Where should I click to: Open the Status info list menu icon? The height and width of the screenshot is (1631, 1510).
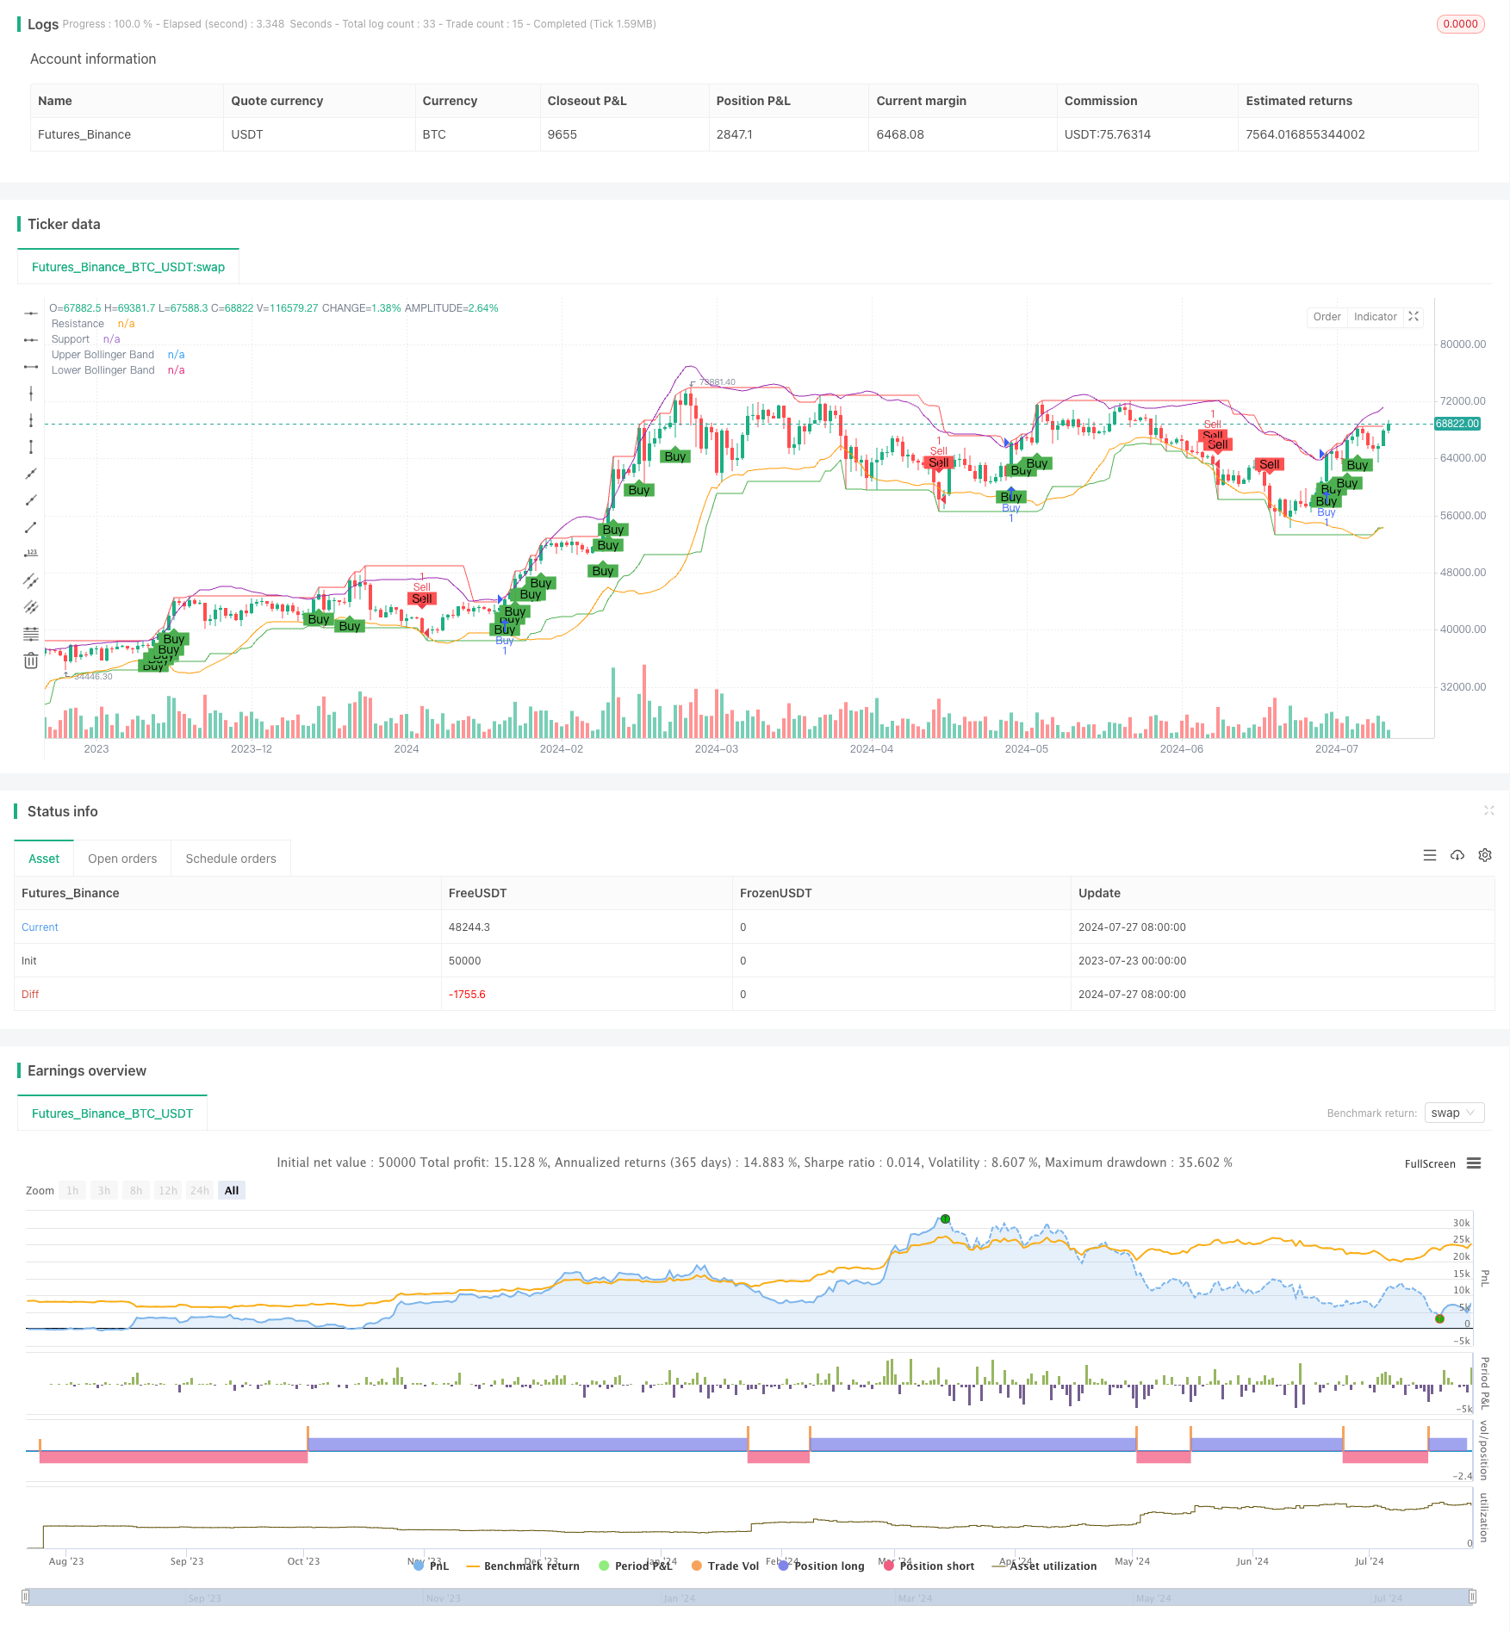point(1430,855)
